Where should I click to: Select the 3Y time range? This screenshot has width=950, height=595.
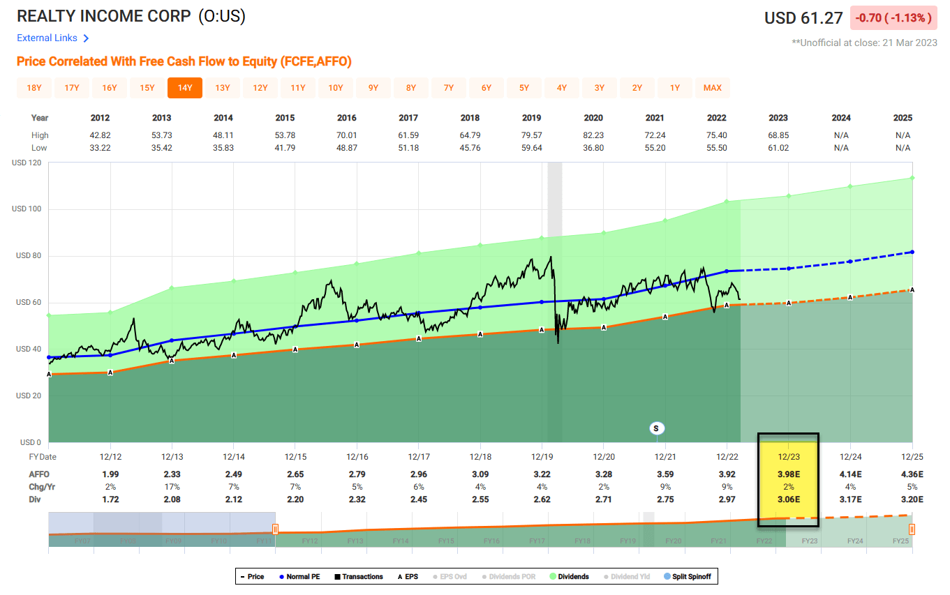point(600,88)
